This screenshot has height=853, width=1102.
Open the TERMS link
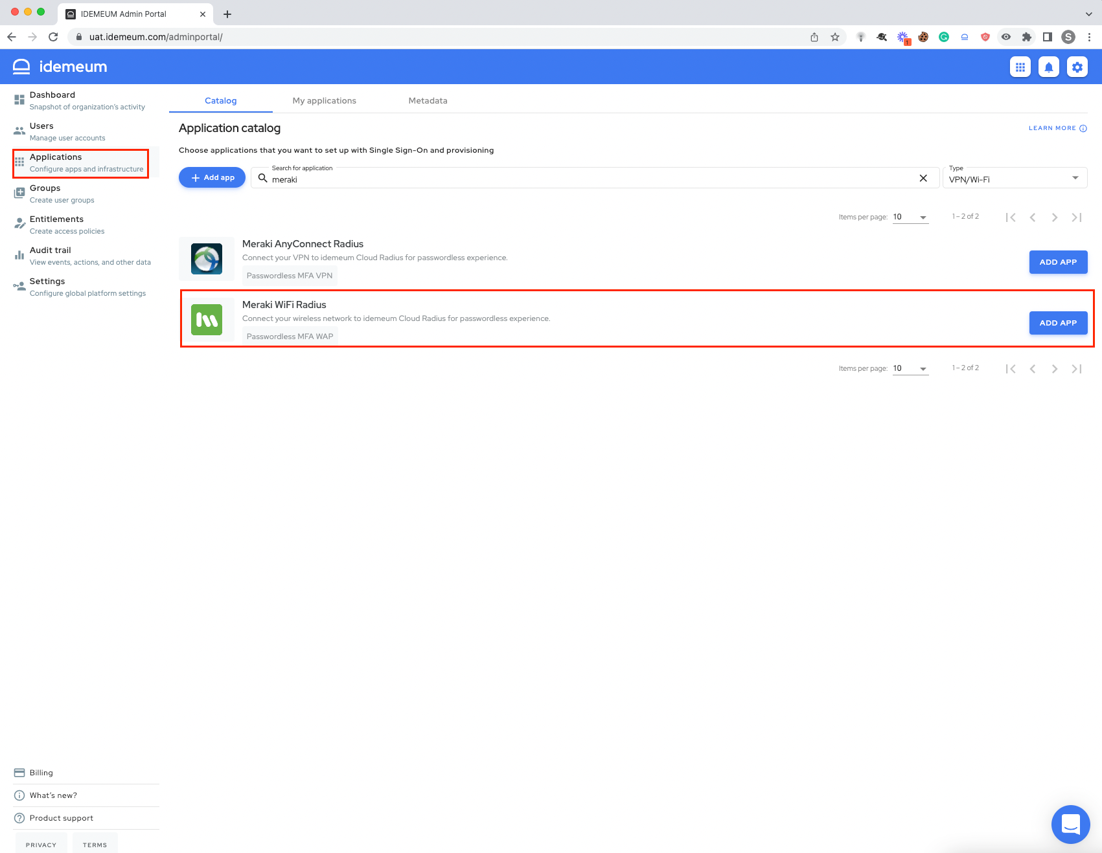click(x=95, y=845)
